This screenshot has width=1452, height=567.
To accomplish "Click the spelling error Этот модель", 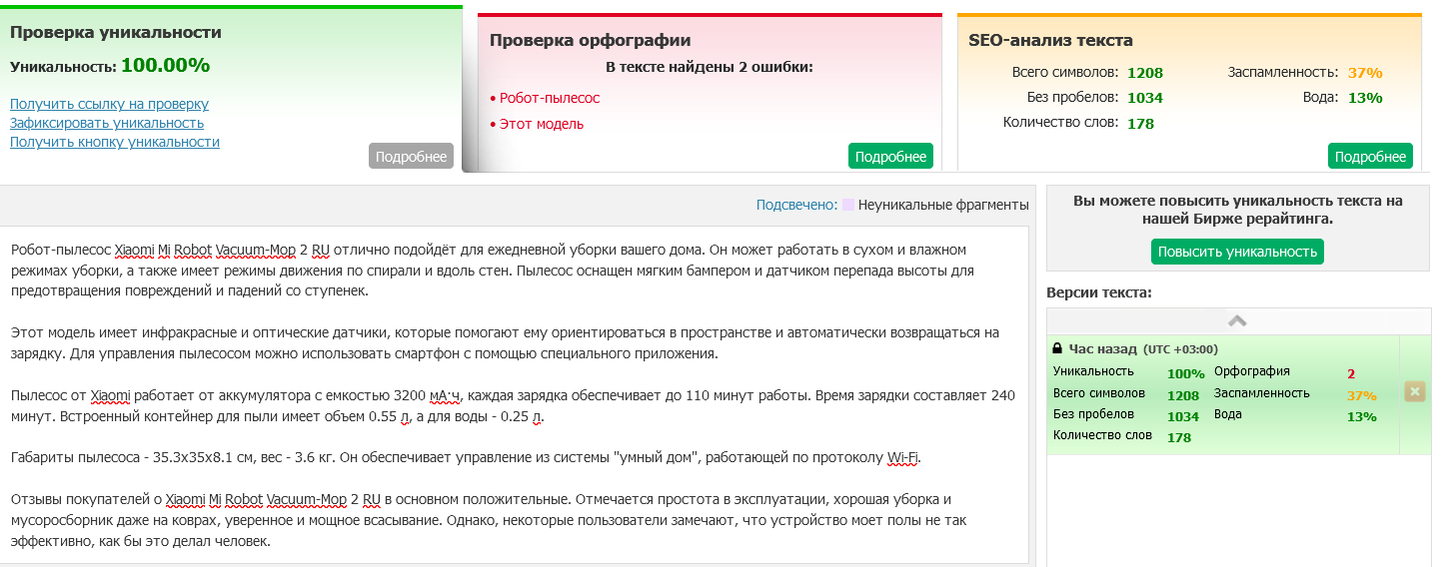I will pos(542,124).
